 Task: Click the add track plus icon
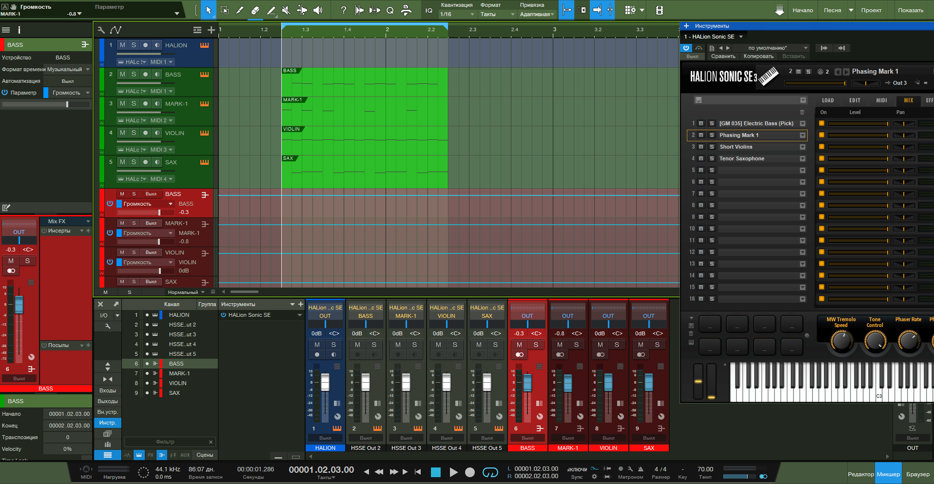[211, 30]
